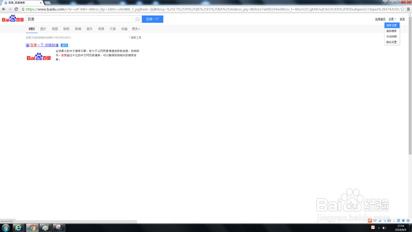Switch to the 网页 tab
412x232 pixels.
[32, 29]
